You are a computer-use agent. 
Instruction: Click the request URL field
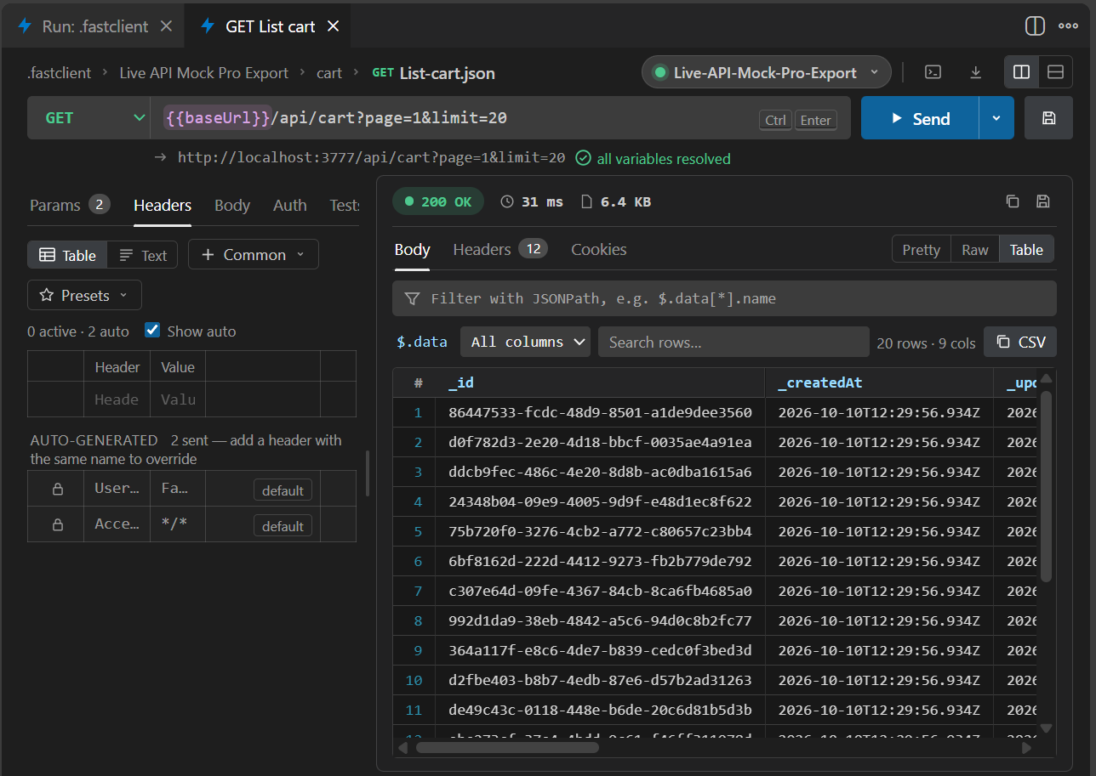(x=502, y=118)
